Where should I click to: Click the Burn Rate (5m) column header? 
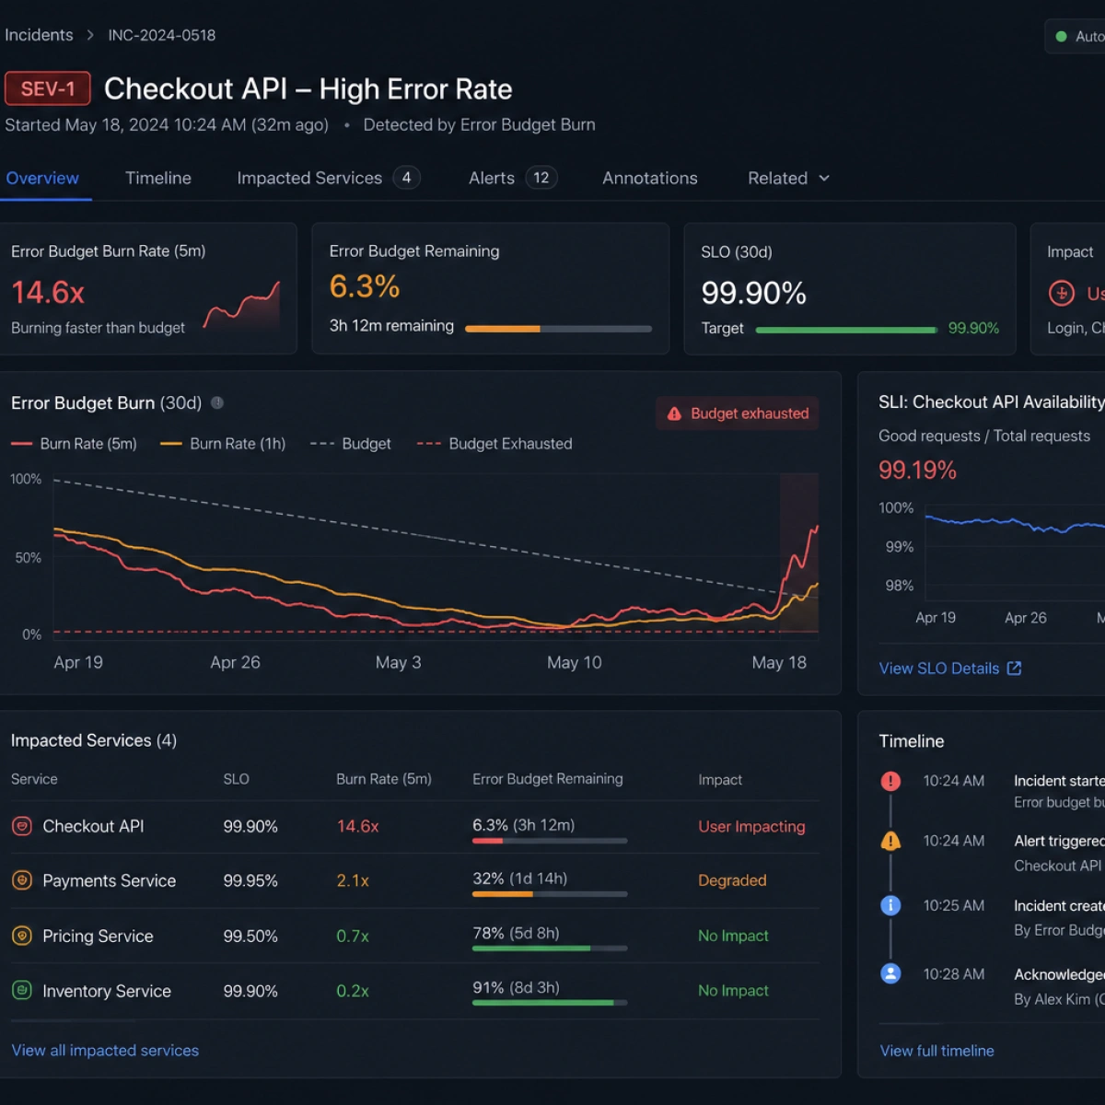384,779
